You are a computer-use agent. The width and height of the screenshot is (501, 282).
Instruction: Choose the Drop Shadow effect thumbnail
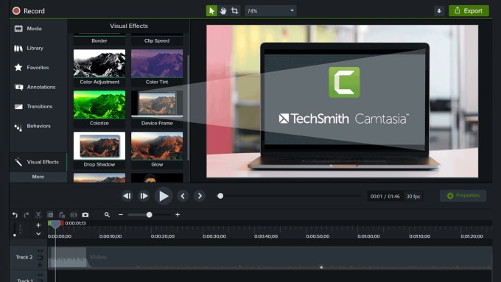[x=99, y=146]
